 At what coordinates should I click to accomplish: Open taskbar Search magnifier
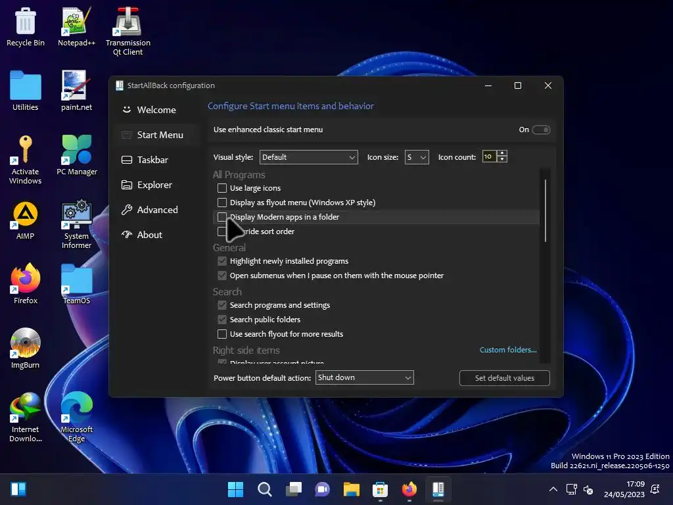point(264,489)
